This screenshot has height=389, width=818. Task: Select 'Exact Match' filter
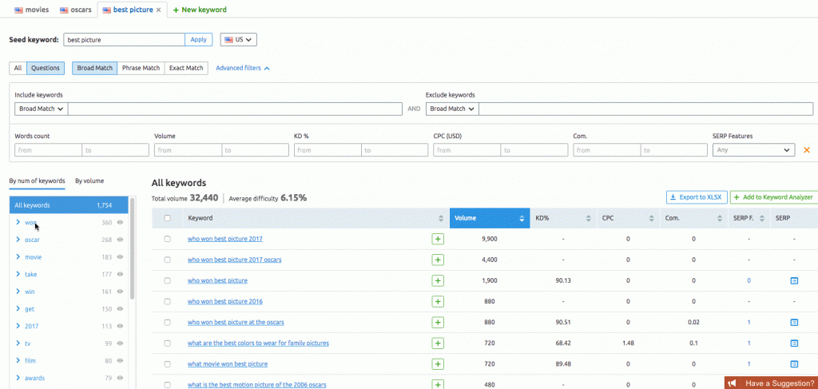point(186,69)
